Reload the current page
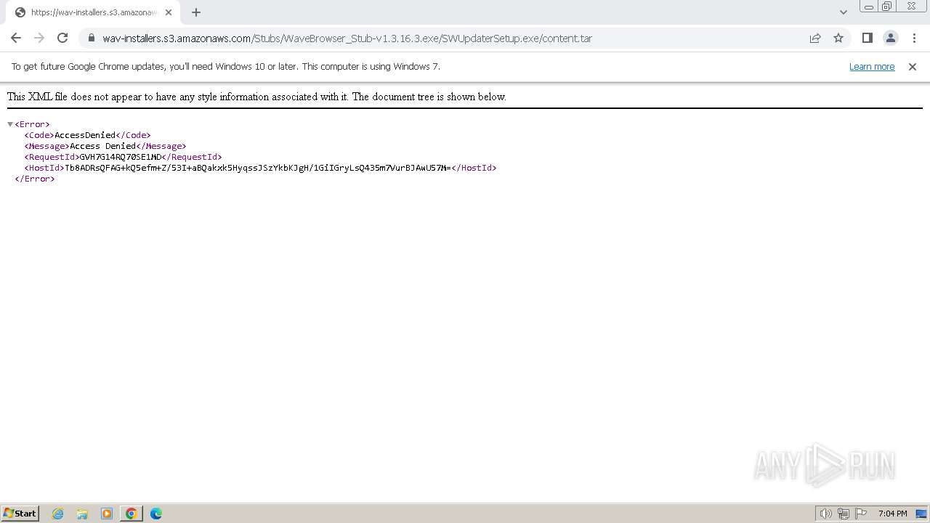 pyautogui.click(x=62, y=38)
